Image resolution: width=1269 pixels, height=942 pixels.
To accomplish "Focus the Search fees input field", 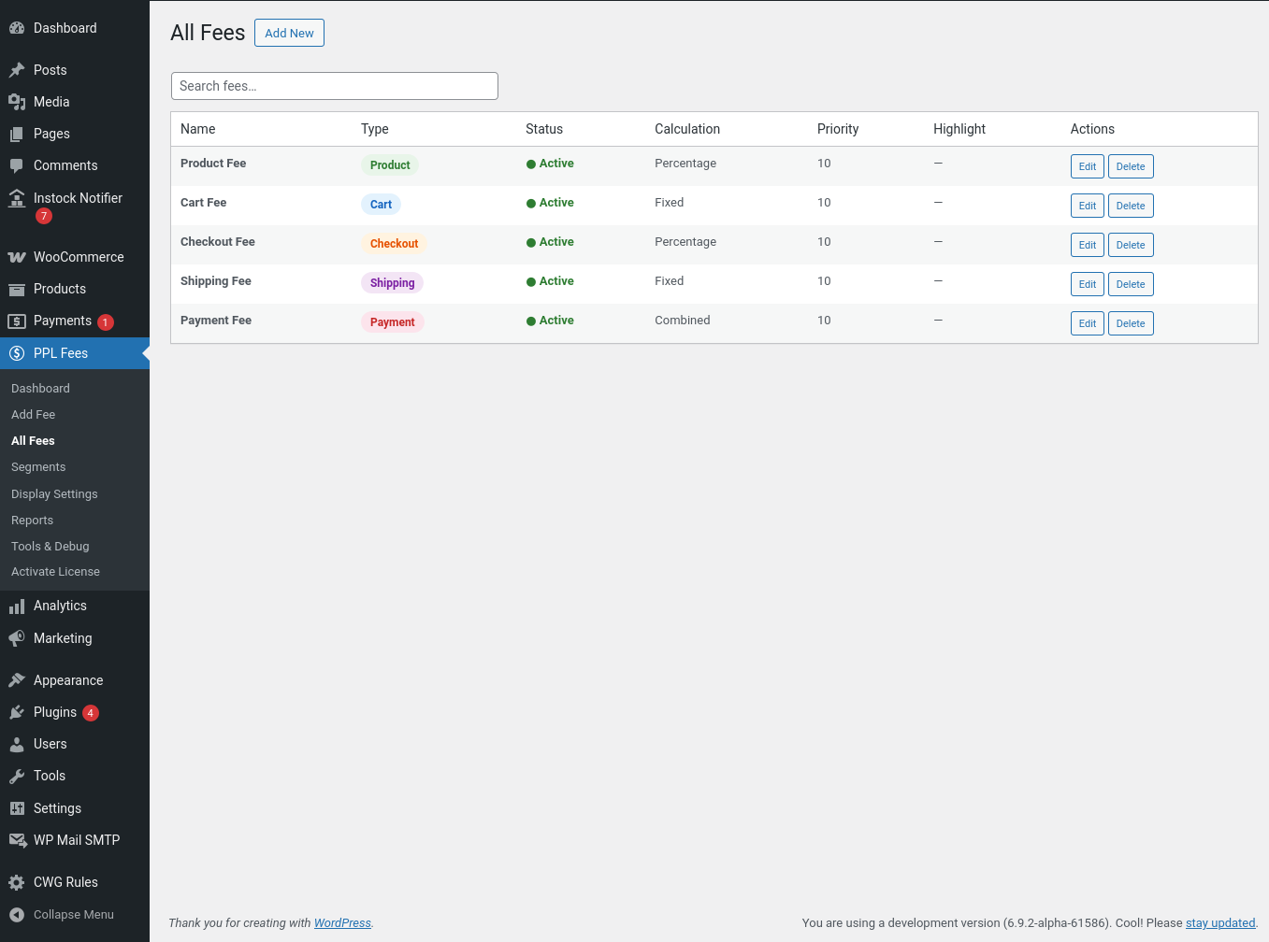I will point(334,86).
